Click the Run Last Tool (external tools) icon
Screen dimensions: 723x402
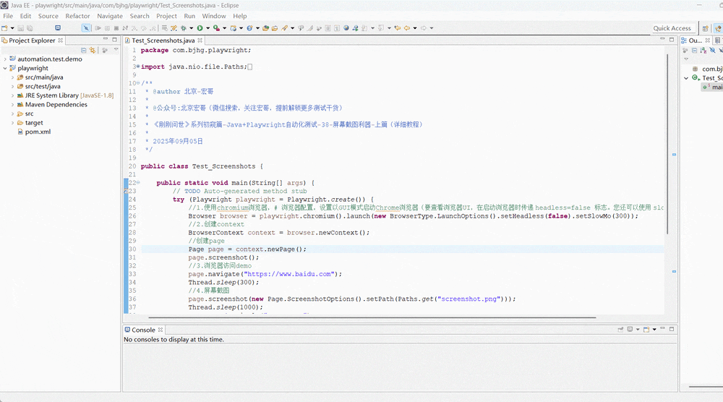[x=215, y=28]
